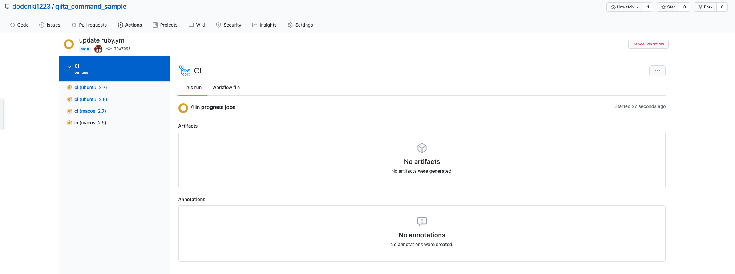Click the Security tab's shield icon
The height and width of the screenshot is (274, 735).
(218, 25)
